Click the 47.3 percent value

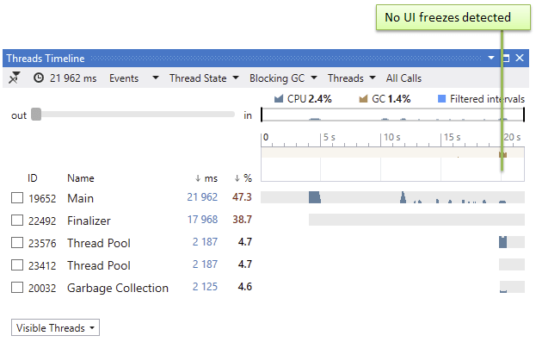(242, 197)
